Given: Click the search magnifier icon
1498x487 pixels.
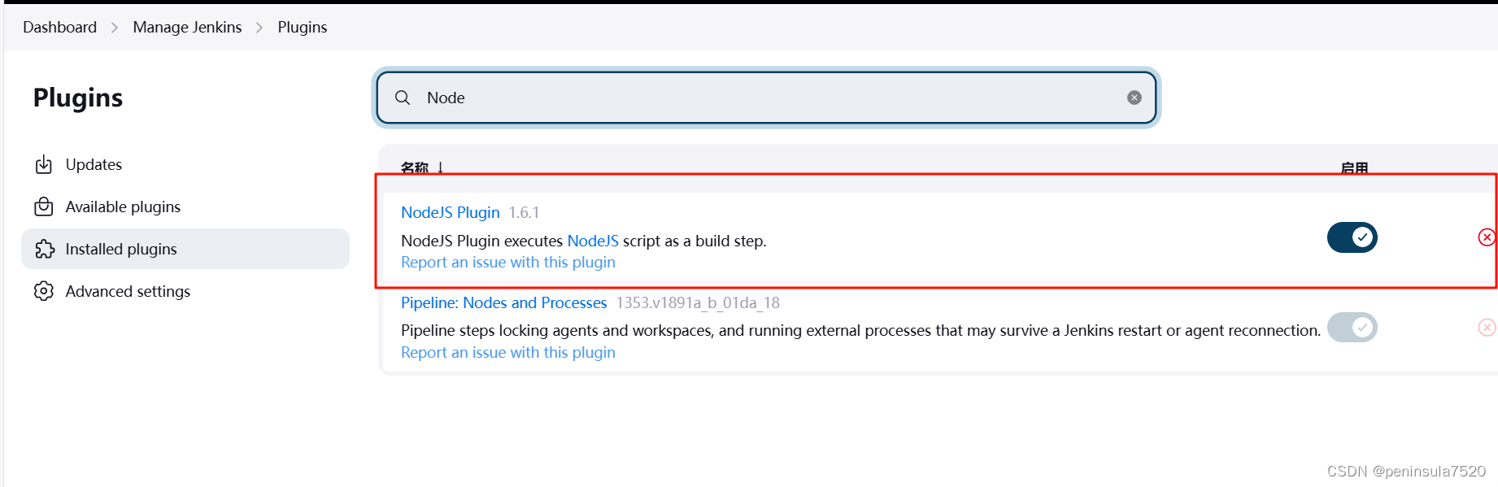Looking at the screenshot, I should tap(403, 98).
